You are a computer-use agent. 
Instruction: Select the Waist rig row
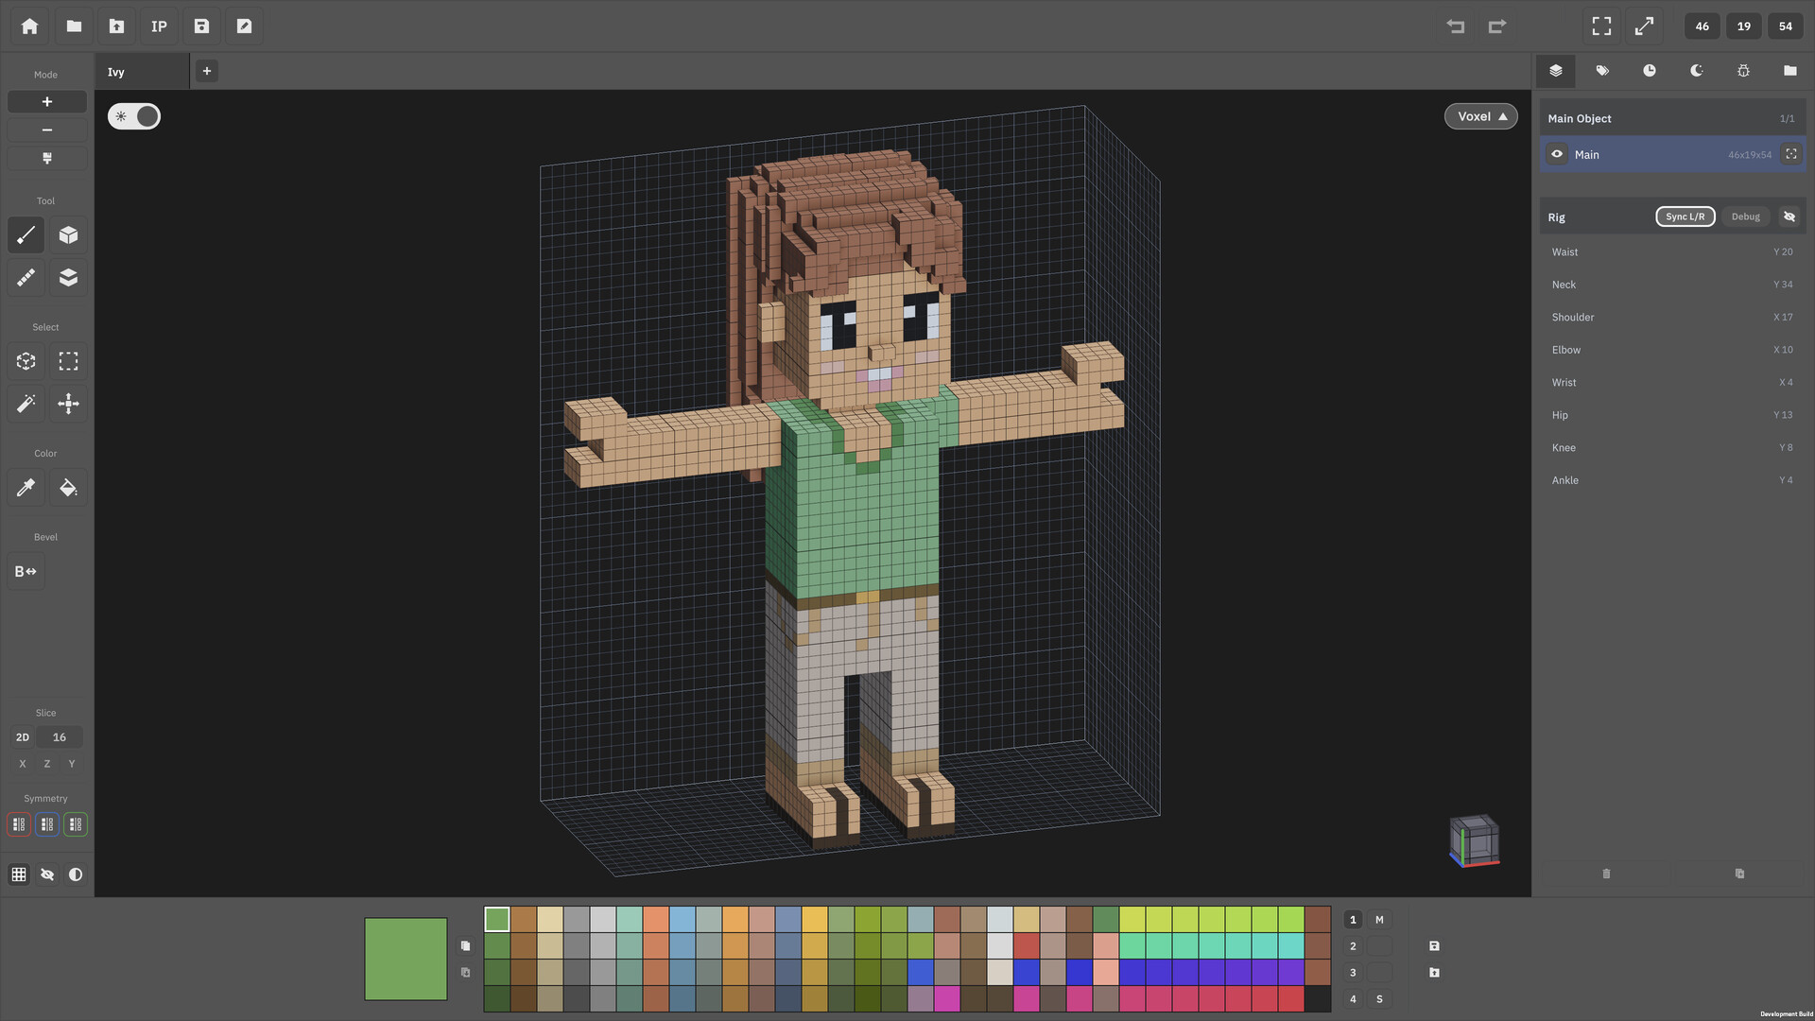click(x=1672, y=252)
